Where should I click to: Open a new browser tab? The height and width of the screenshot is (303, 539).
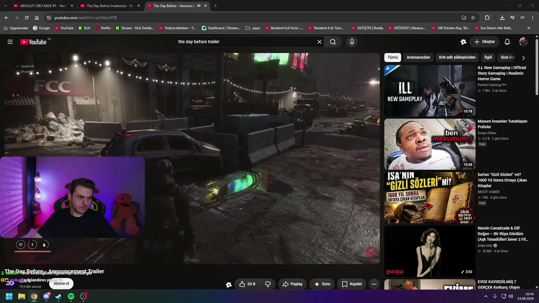point(216,6)
